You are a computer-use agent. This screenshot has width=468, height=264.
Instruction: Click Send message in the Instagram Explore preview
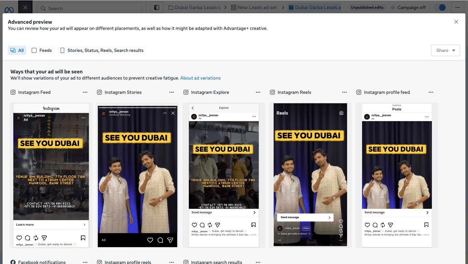224,212
